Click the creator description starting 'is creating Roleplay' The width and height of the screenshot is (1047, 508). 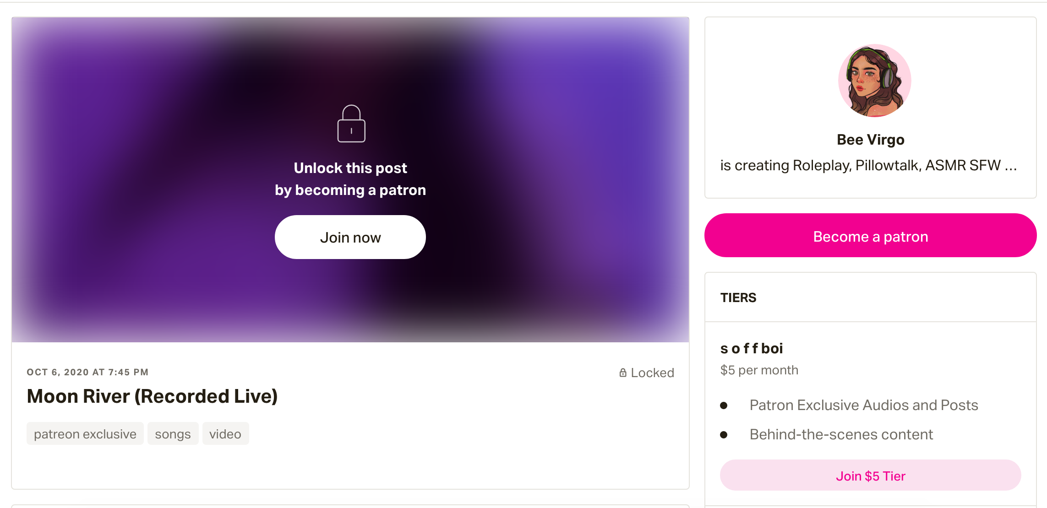point(868,165)
